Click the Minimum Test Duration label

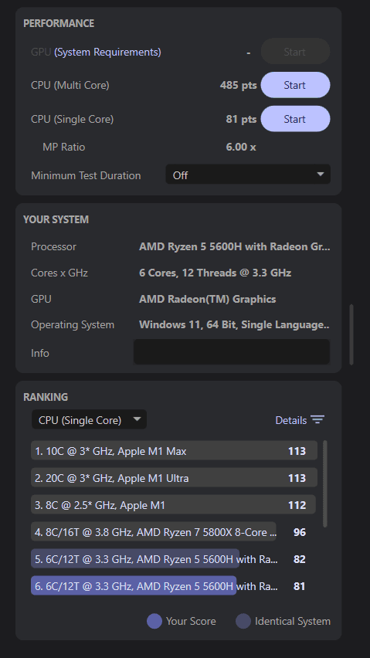click(86, 175)
